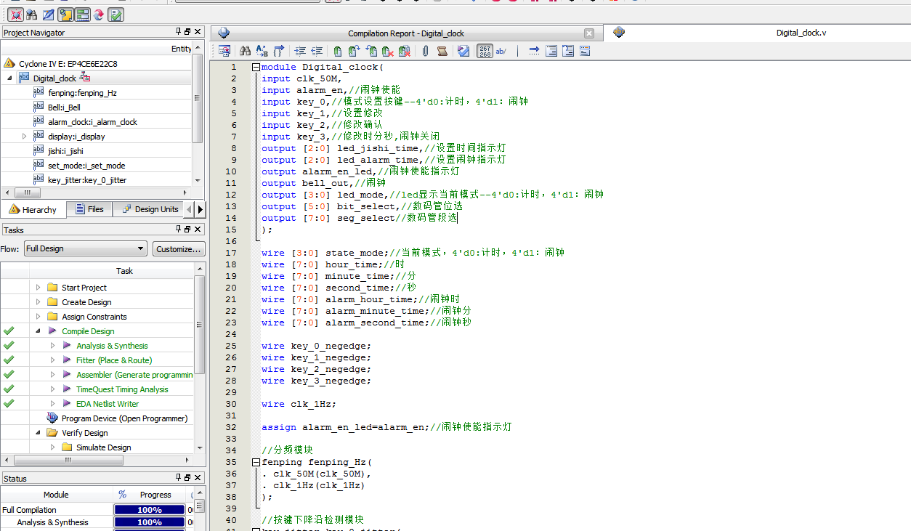Screen dimensions: 911x531
Task: Select Program Device (Open Programmer) task
Action: [x=124, y=418]
